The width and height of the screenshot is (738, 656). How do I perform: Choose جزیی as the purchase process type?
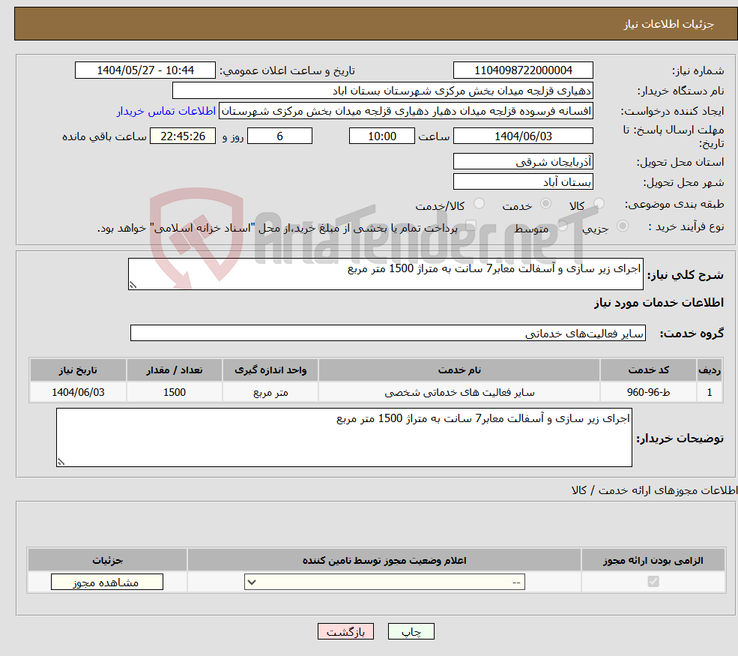pos(623,225)
